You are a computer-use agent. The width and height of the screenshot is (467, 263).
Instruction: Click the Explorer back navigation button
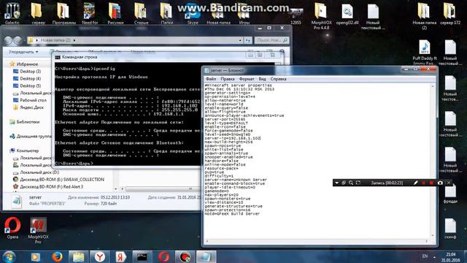point(8,40)
